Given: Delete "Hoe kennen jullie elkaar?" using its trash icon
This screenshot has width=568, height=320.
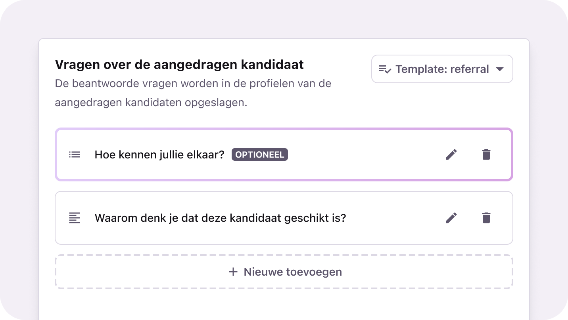Looking at the screenshot, I should (486, 154).
